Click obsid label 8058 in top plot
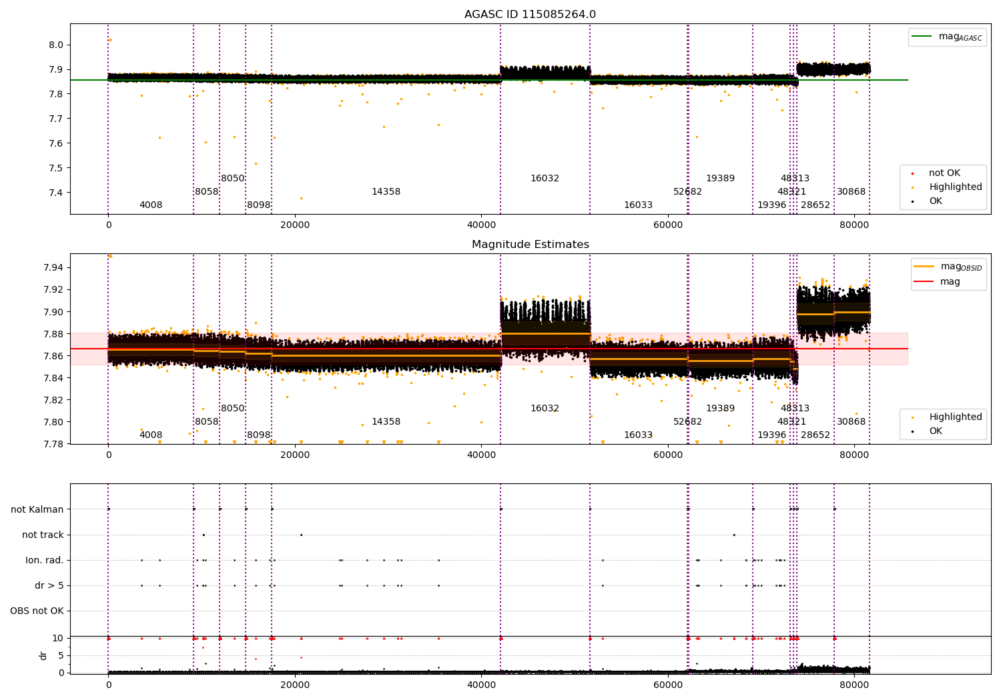 pos(207,192)
